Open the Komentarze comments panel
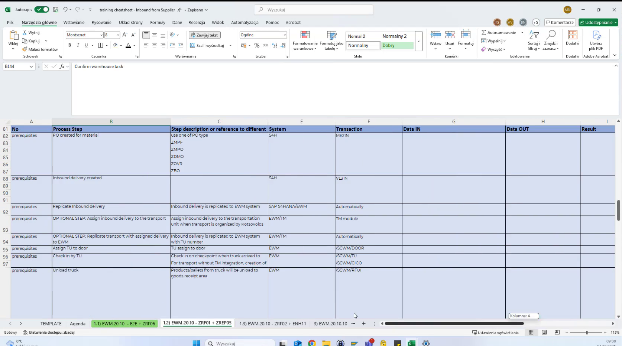The height and width of the screenshot is (346, 622). tap(560, 22)
